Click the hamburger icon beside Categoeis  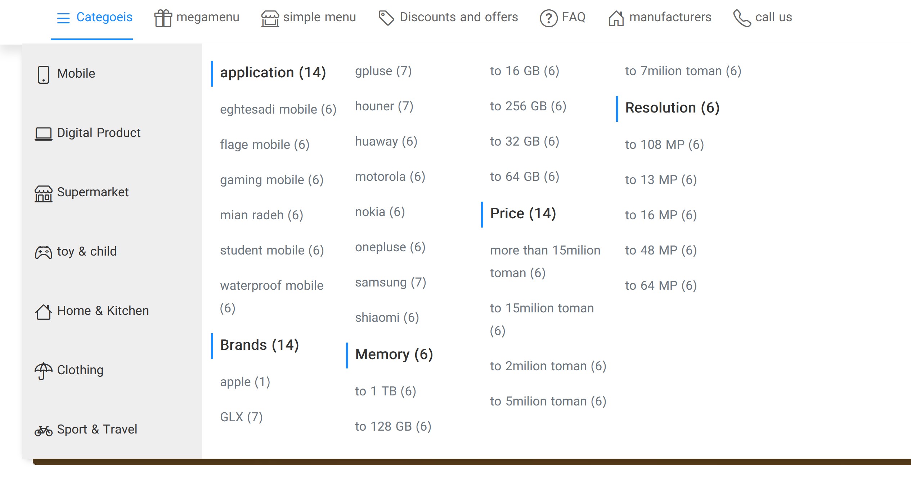click(63, 18)
